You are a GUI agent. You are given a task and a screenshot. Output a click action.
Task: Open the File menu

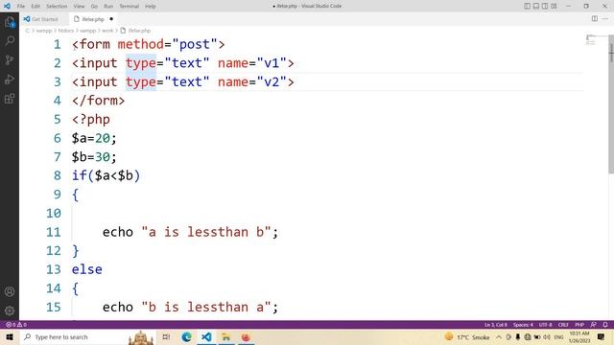coord(21,7)
